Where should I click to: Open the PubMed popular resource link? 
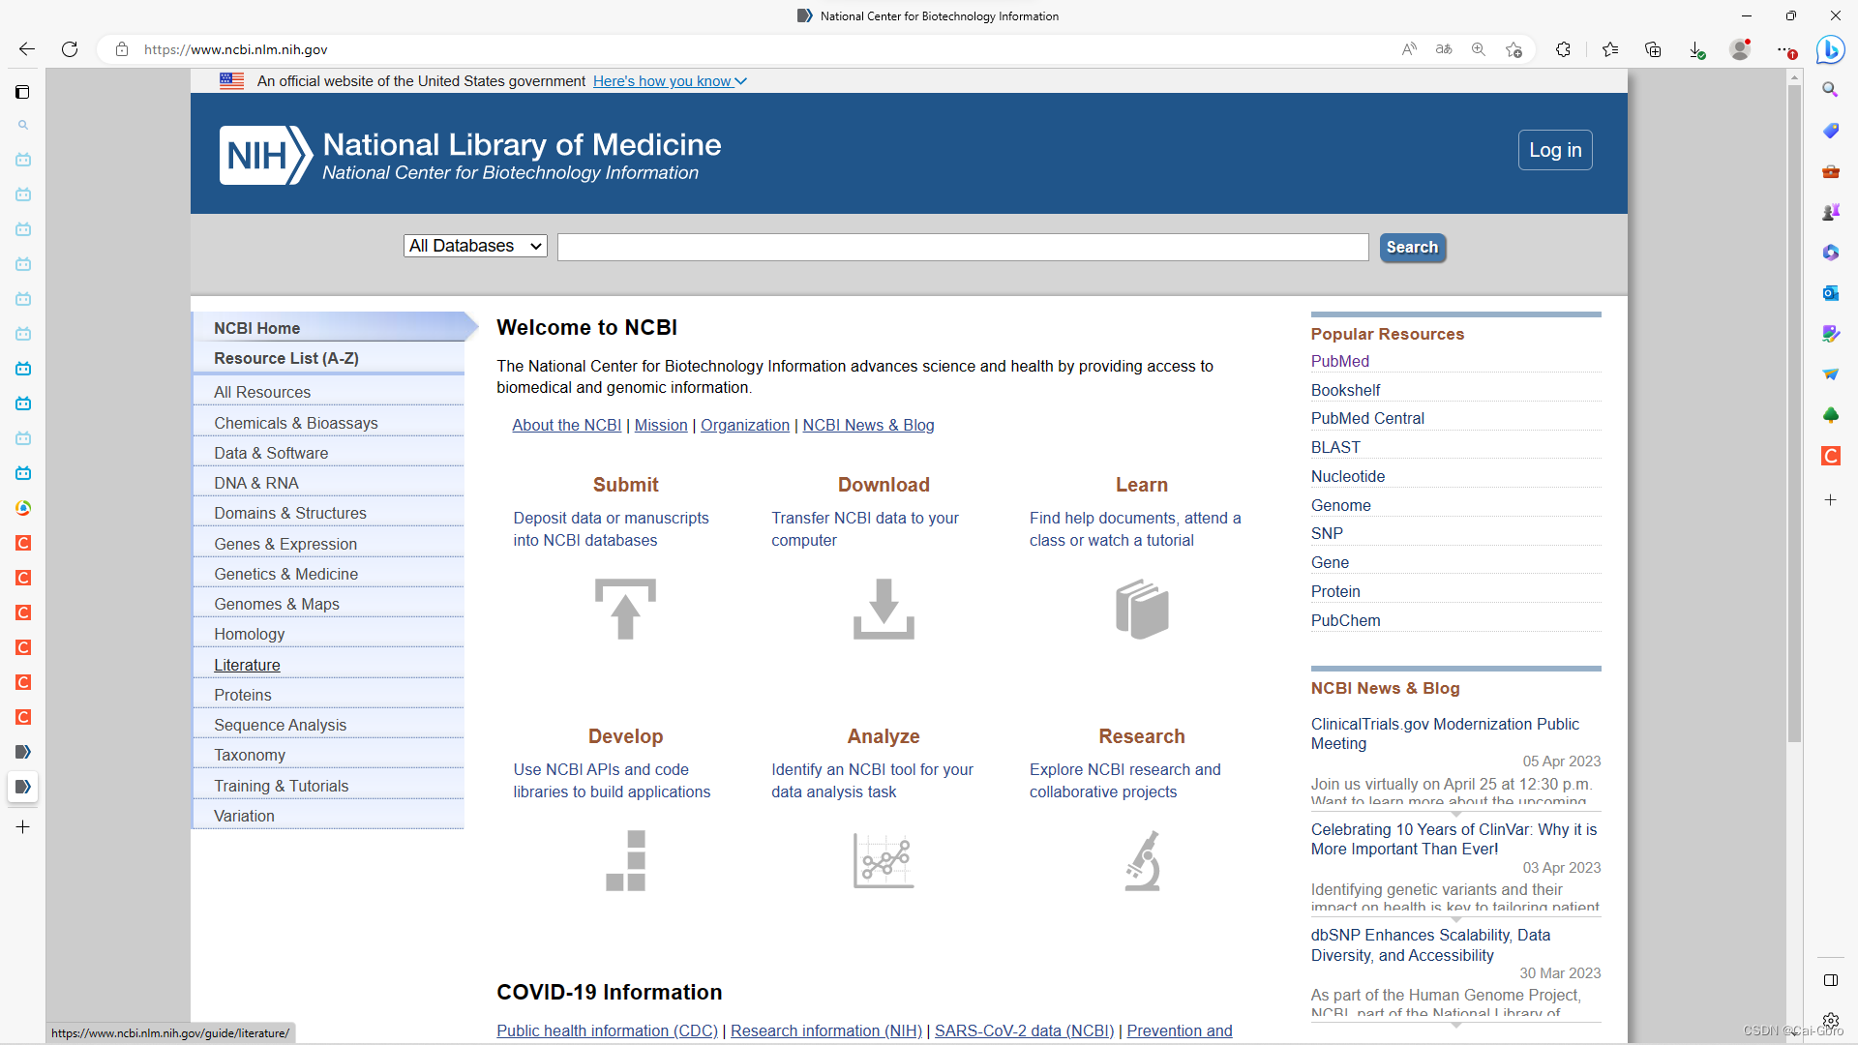click(x=1339, y=361)
